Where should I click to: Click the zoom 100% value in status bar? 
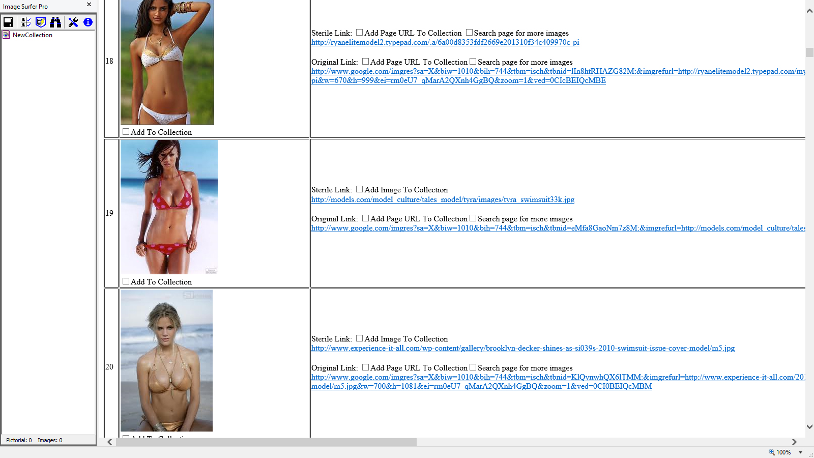click(x=783, y=452)
